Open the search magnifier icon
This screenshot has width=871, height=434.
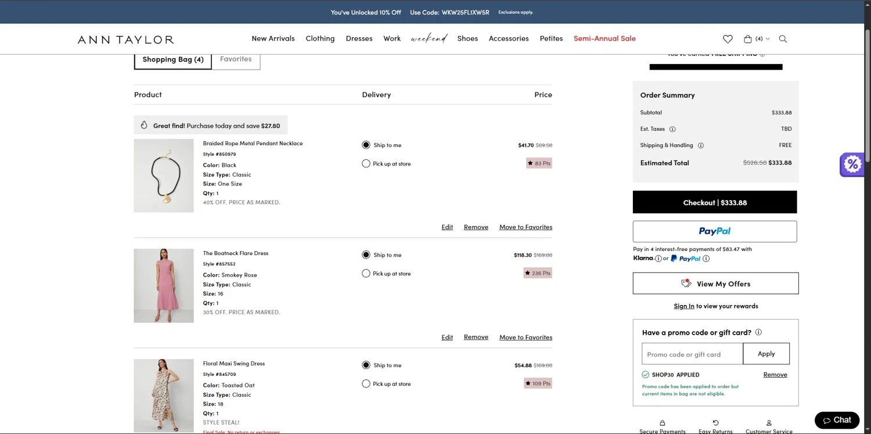click(783, 39)
